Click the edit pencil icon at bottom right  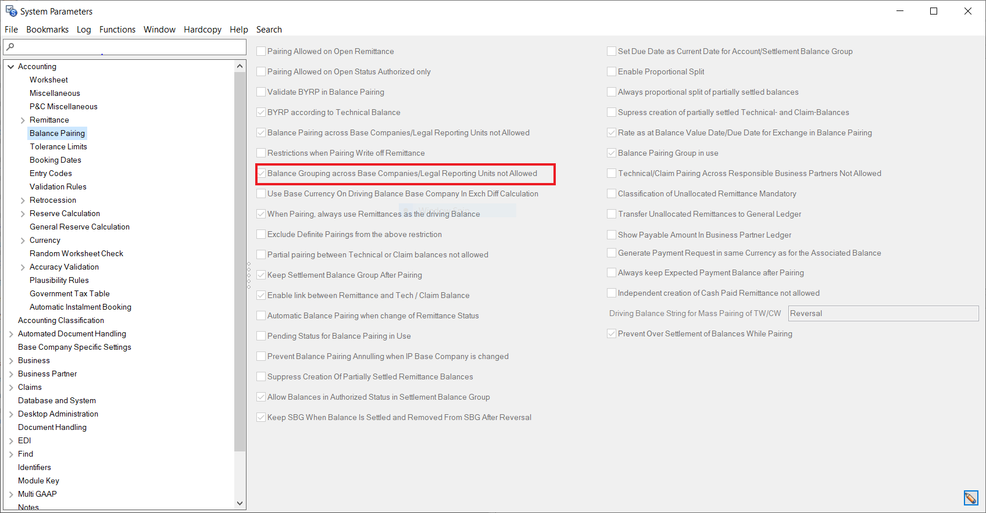pos(970,498)
